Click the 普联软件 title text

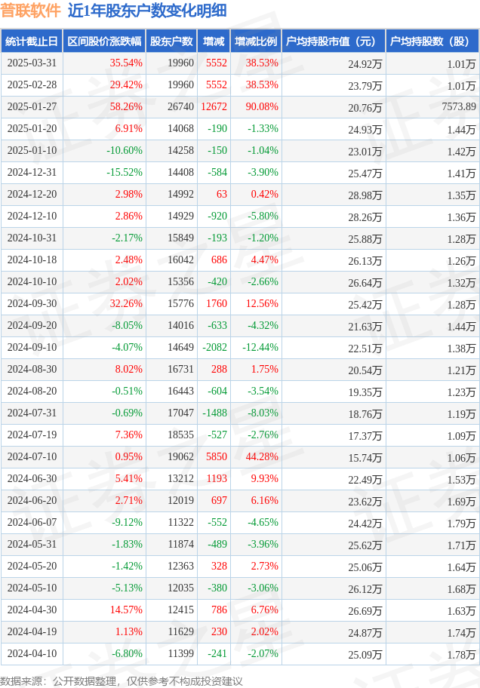[31, 11]
